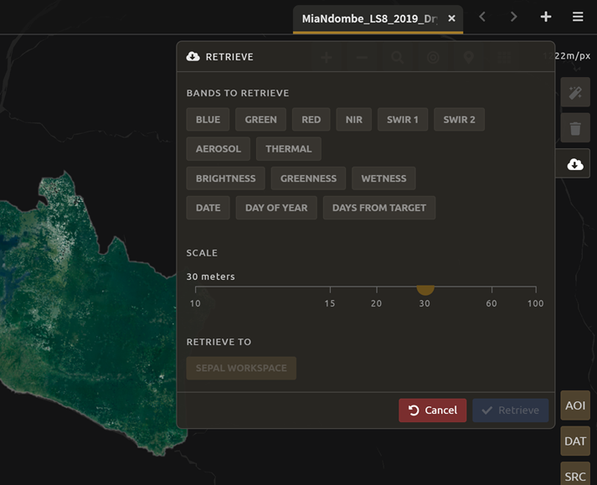Viewport: 597px width, 485px height.
Task: Click the trash delete recipe icon
Action: point(575,128)
